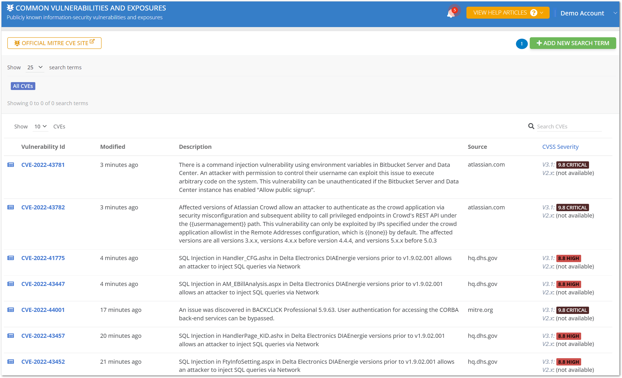Click the search magnifier icon above the table
This screenshot has height=378, width=622.
tap(531, 126)
